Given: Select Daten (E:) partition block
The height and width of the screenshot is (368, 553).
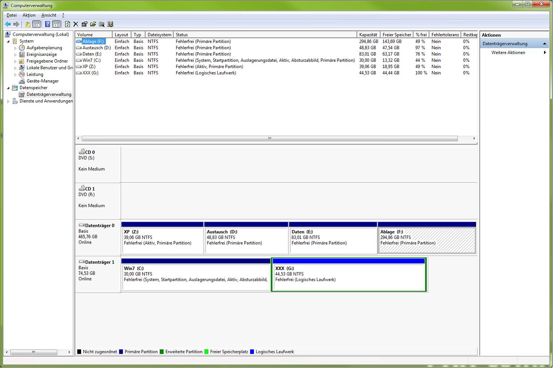Looking at the screenshot, I should 333,238.
